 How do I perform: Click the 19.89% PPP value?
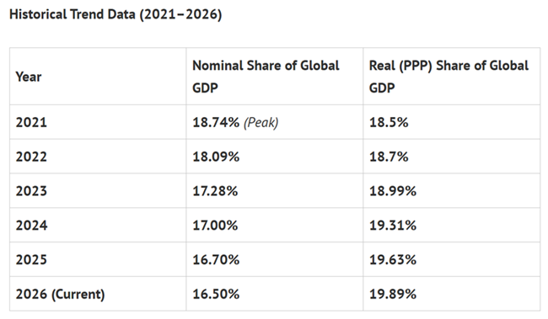click(393, 294)
